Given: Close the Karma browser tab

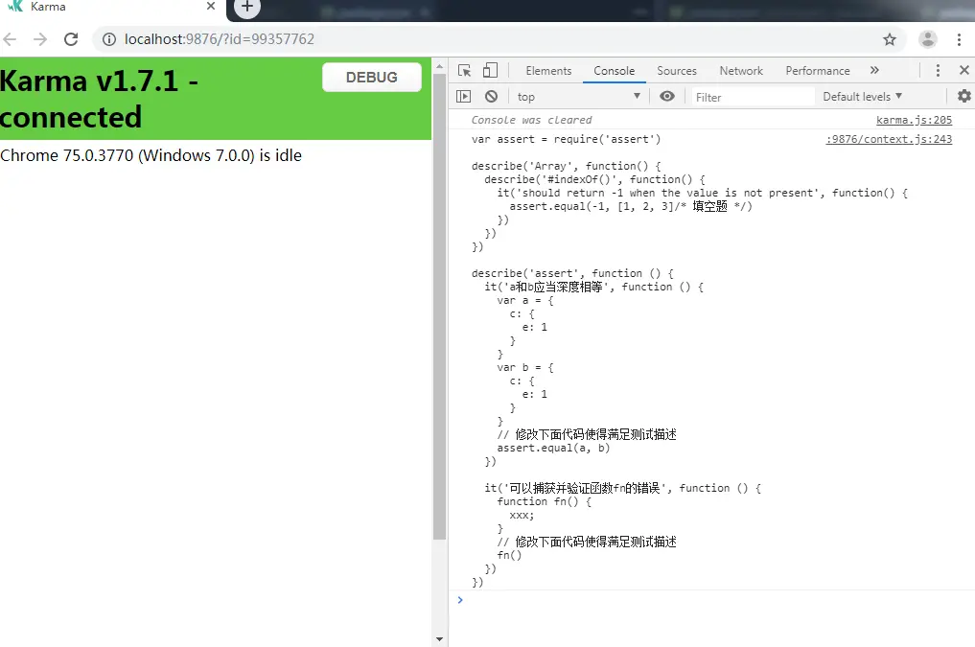Looking at the screenshot, I should pos(211,6).
